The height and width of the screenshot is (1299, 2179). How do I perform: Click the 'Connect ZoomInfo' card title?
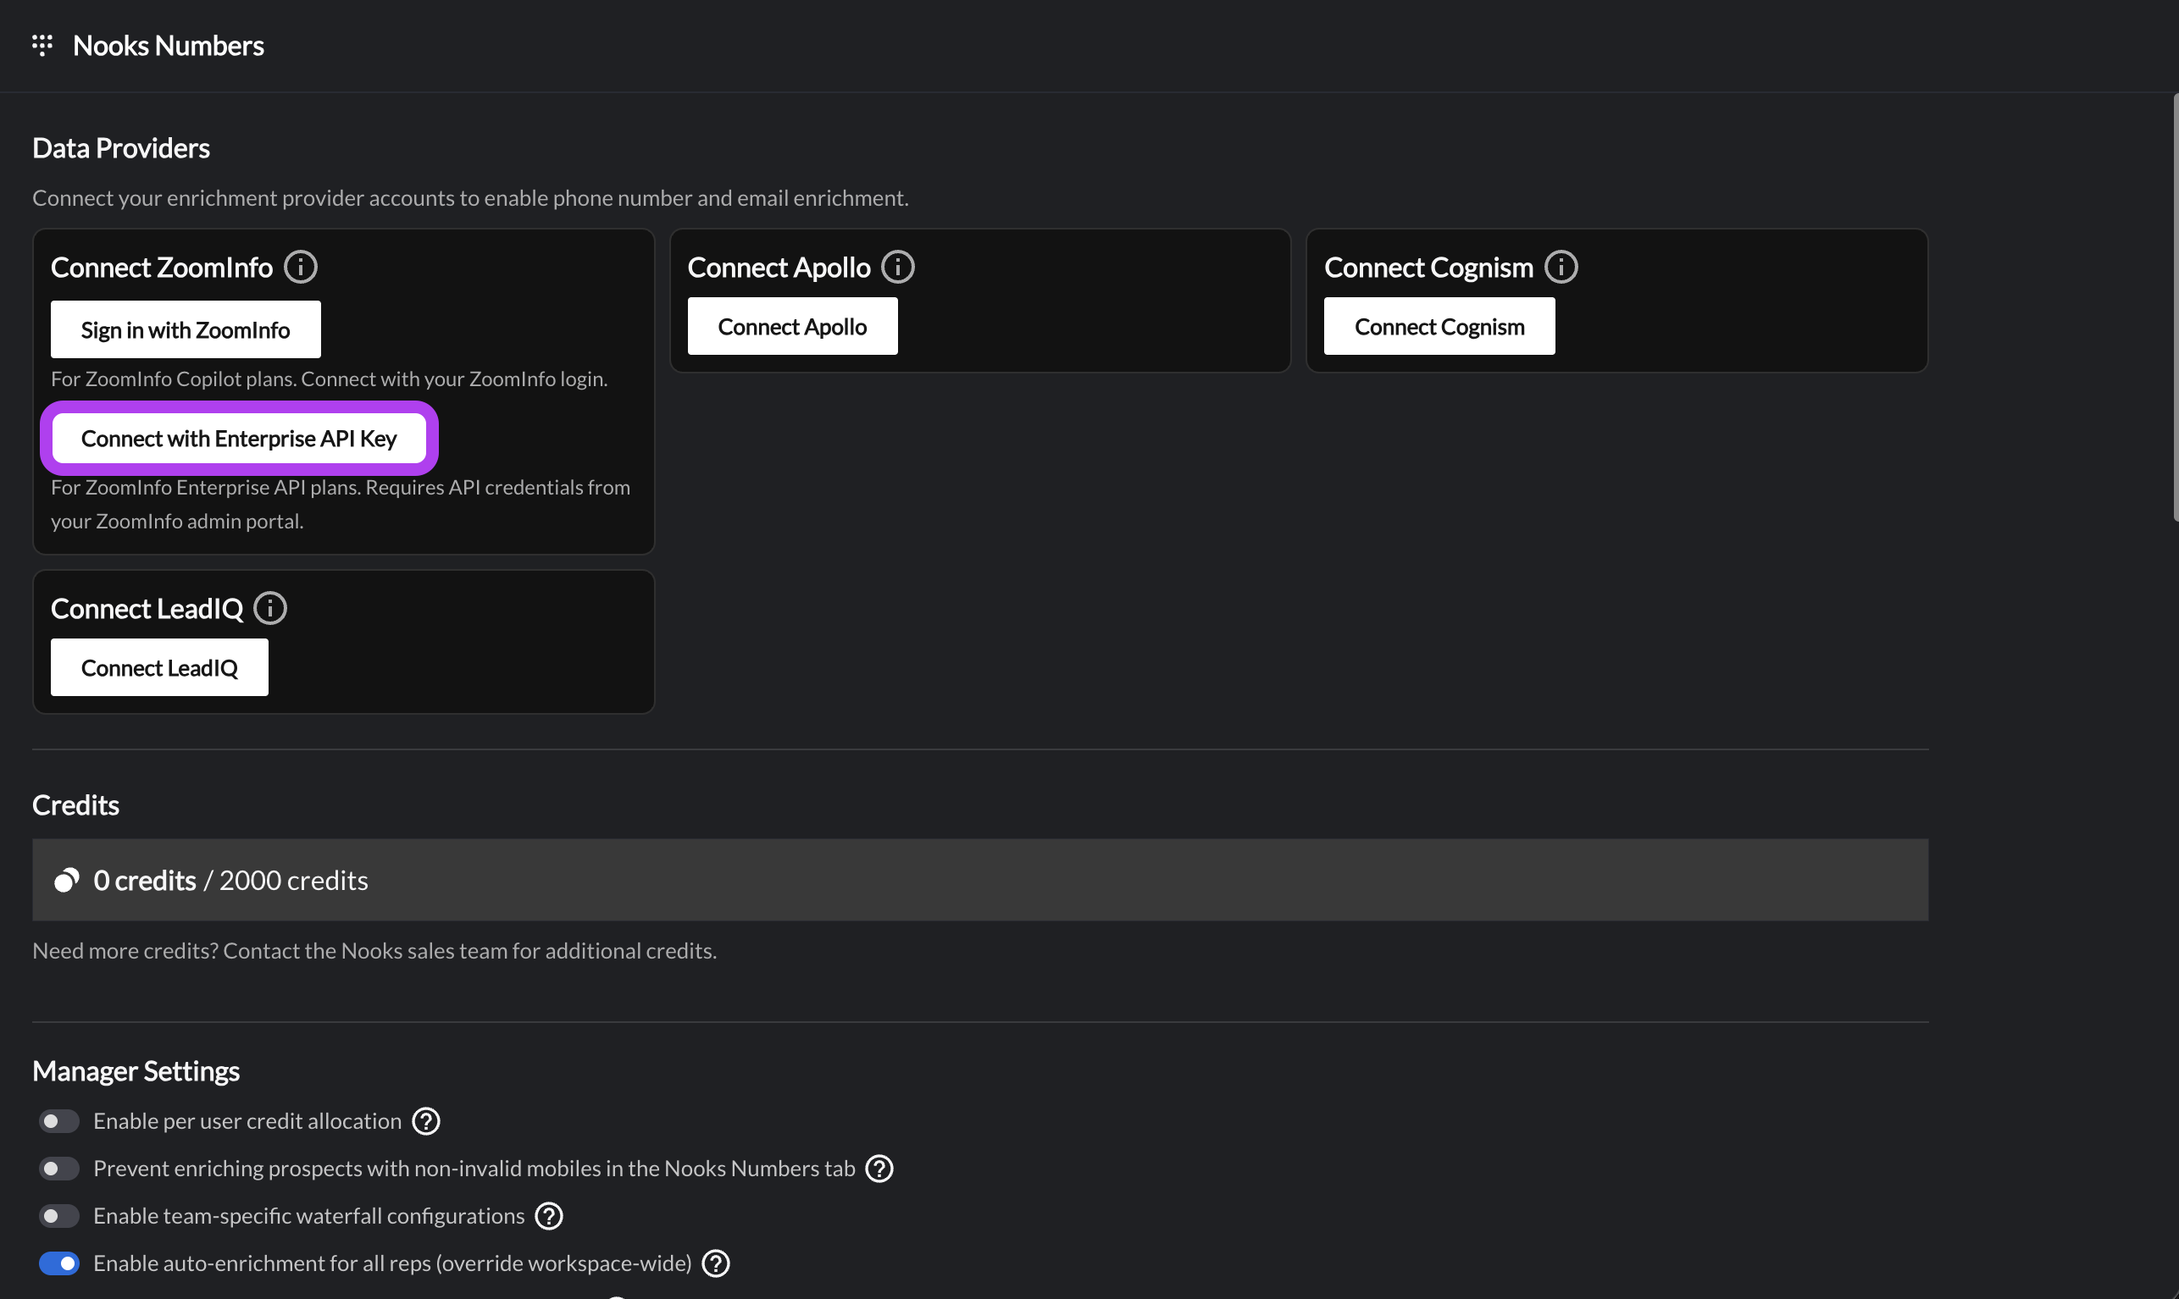[x=162, y=267]
